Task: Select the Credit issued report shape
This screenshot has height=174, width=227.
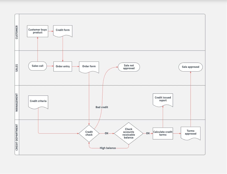Action: [x=163, y=99]
